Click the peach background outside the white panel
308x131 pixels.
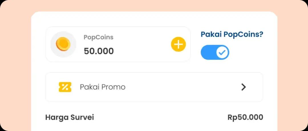14,71
